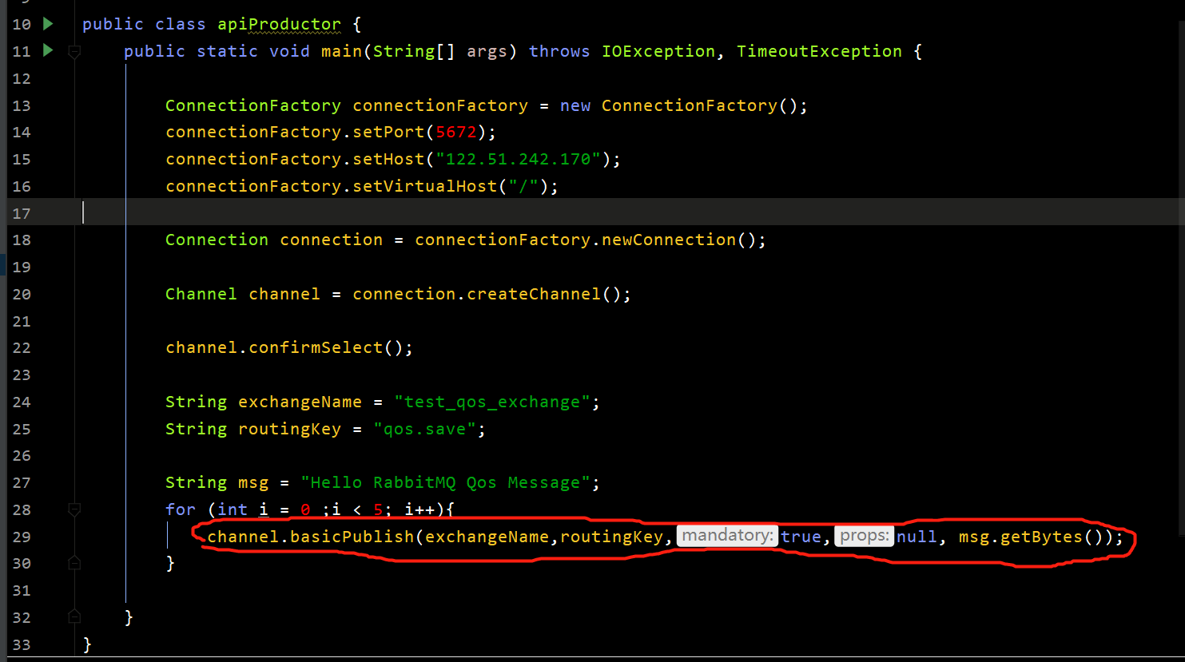Click 'i++' in the for loop header
The image size is (1185, 662).
(420, 509)
